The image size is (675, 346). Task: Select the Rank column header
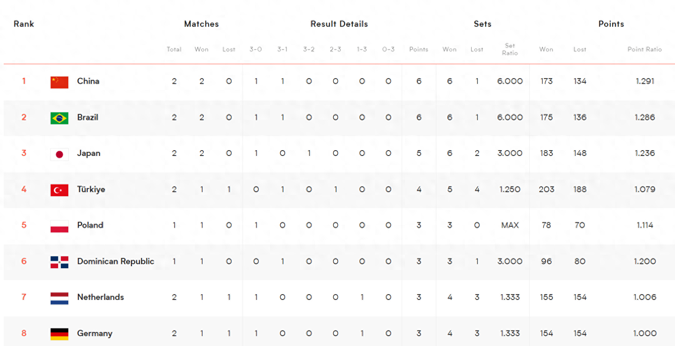click(24, 24)
